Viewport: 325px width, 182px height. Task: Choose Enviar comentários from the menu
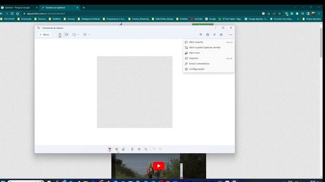click(x=209, y=64)
